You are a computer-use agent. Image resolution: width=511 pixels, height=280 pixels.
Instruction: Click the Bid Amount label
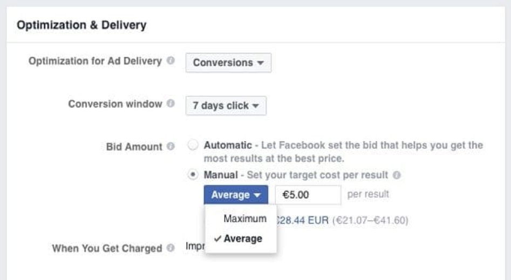click(135, 146)
